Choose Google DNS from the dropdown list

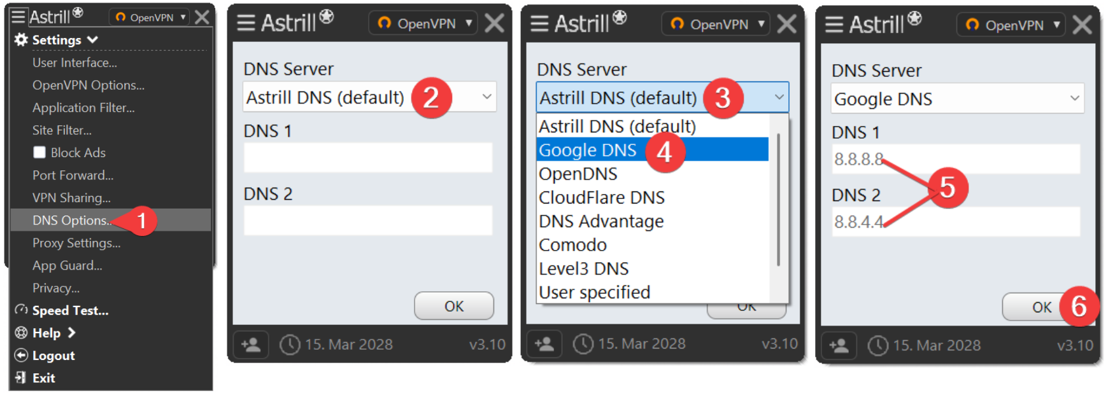pos(653,149)
